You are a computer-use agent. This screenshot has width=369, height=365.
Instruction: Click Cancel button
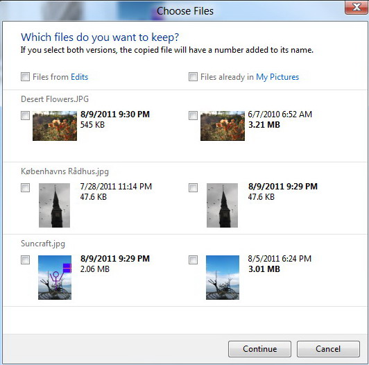click(x=328, y=349)
